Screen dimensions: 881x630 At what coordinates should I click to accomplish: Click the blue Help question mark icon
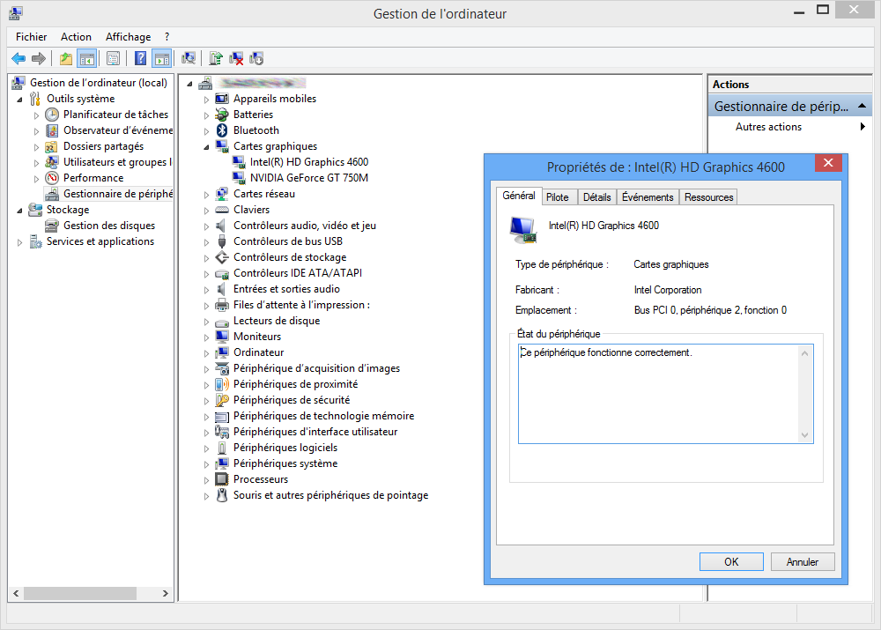pyautogui.click(x=140, y=59)
